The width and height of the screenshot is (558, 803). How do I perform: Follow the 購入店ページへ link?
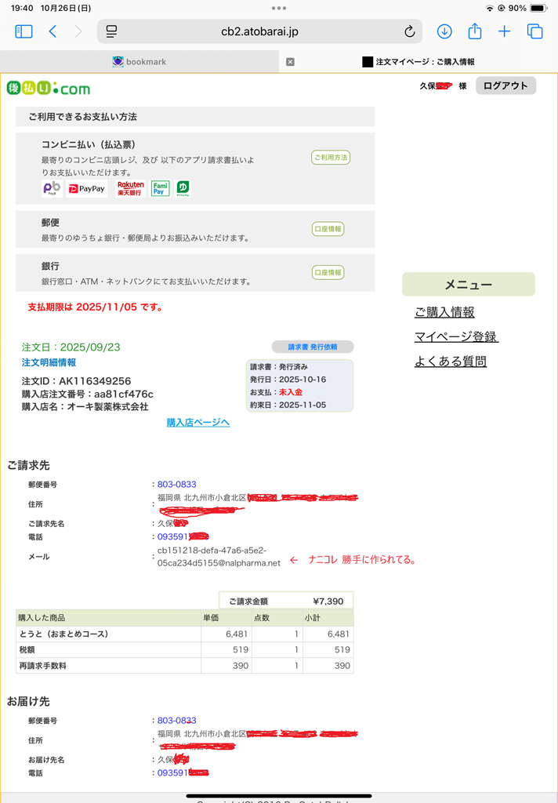click(198, 423)
